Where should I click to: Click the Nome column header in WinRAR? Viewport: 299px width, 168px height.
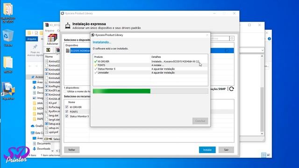49,56
